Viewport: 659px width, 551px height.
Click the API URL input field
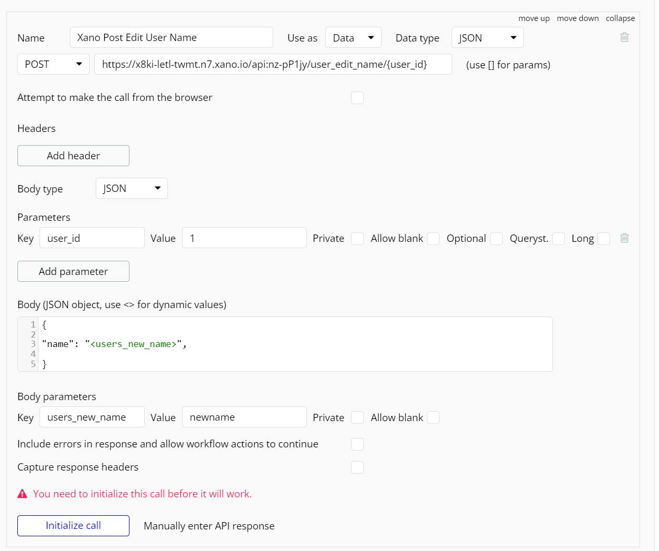273,64
